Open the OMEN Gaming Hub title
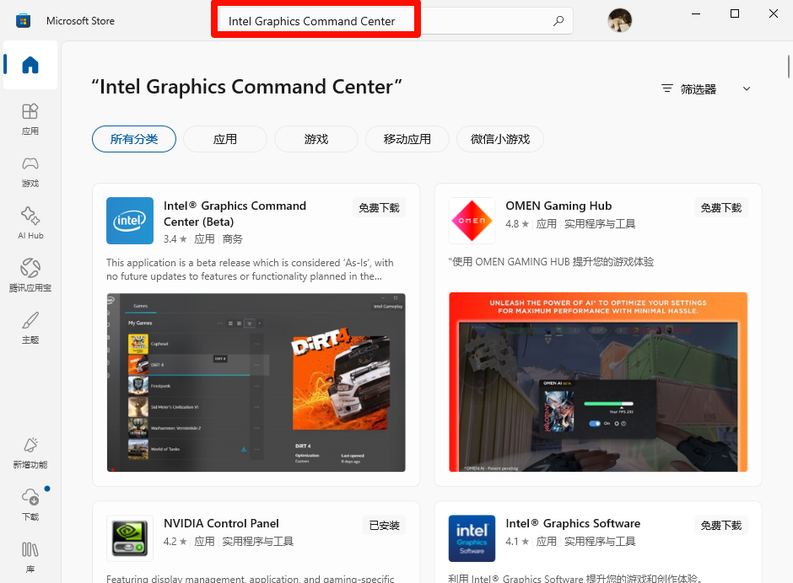The image size is (793, 583). [x=558, y=206]
